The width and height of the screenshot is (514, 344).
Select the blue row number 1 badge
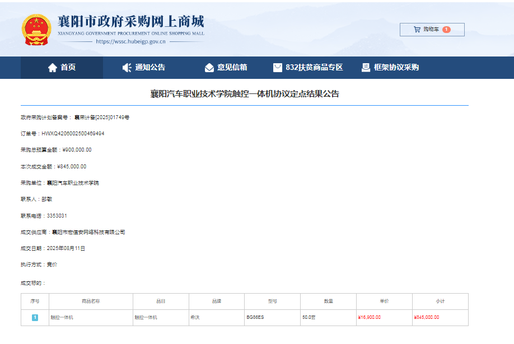(35, 317)
